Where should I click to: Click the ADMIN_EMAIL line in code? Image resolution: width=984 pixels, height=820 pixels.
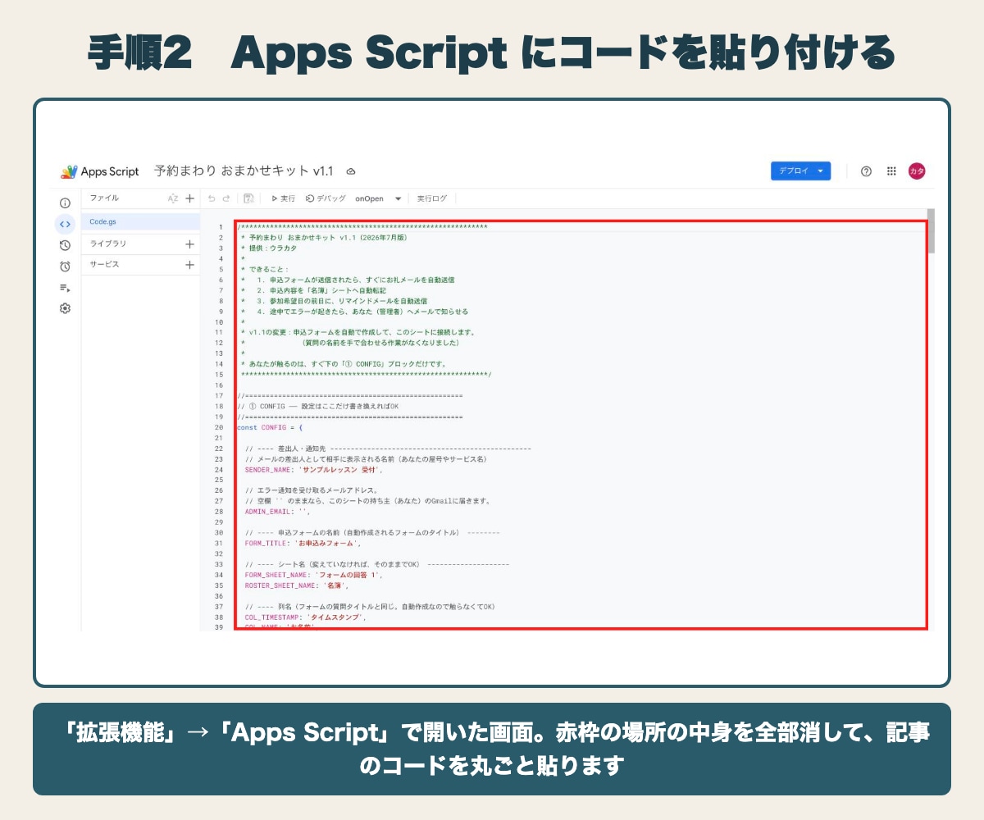coord(277,511)
